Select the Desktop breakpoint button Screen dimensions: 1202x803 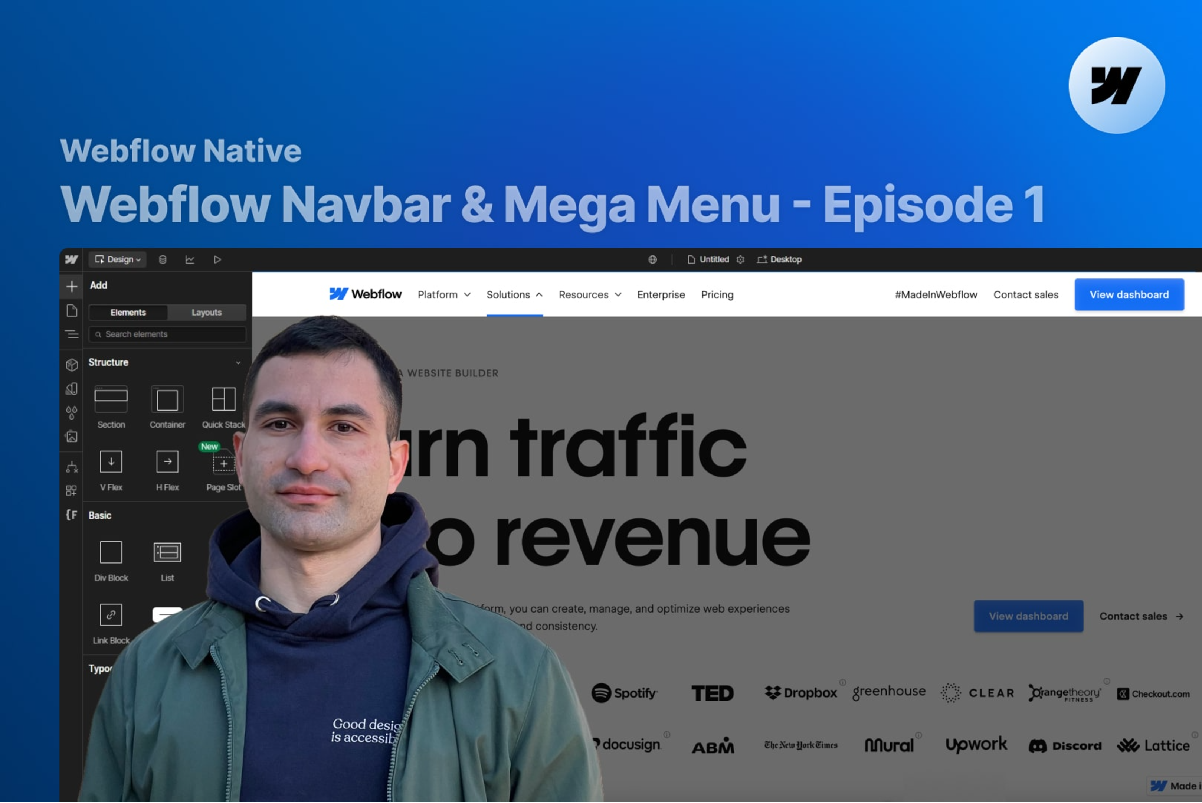(x=779, y=259)
